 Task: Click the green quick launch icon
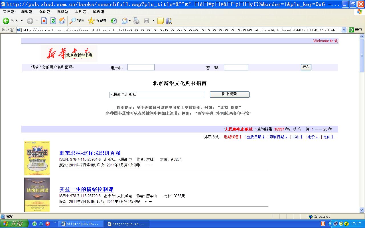pos(35,224)
